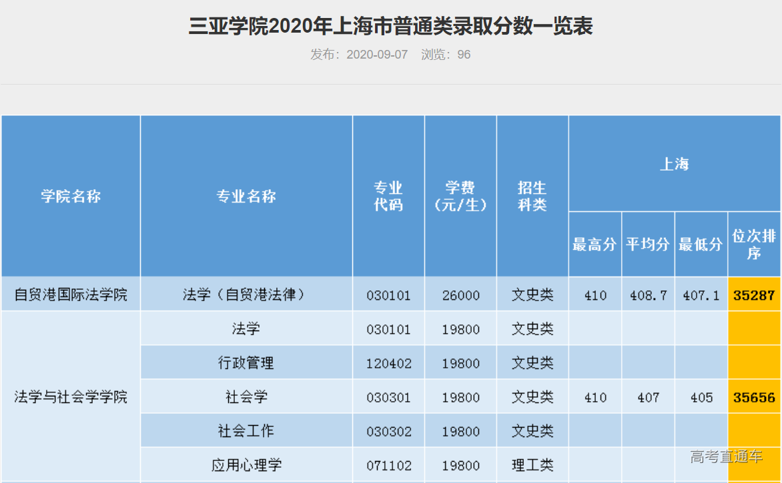Select the 自贸港国际法学院 cell

tap(69, 294)
